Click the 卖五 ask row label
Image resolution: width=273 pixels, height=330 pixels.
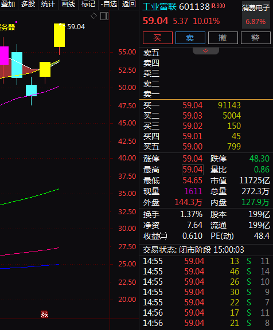click(151, 53)
